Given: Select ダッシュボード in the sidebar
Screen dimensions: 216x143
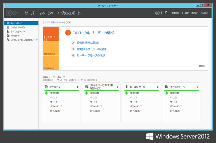Looking at the screenshot, I should pos(21,23).
